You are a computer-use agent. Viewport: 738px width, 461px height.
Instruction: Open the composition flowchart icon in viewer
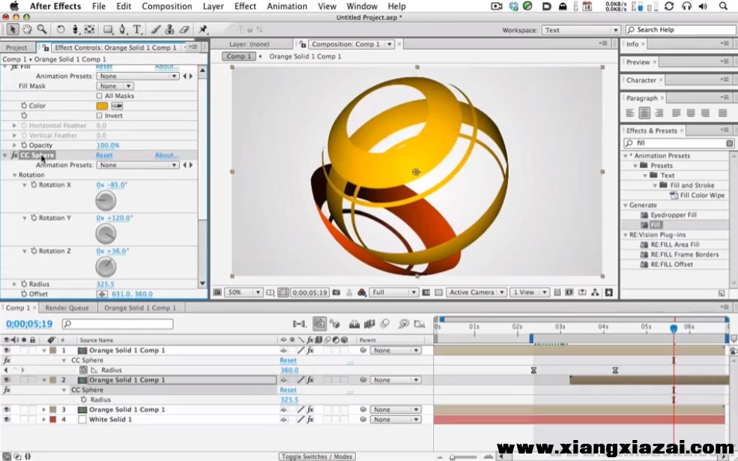point(596,292)
